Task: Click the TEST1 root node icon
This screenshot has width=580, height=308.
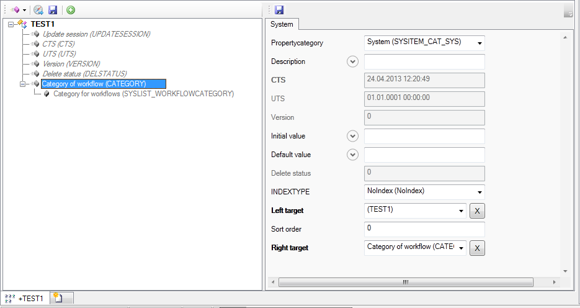Action: pos(22,24)
